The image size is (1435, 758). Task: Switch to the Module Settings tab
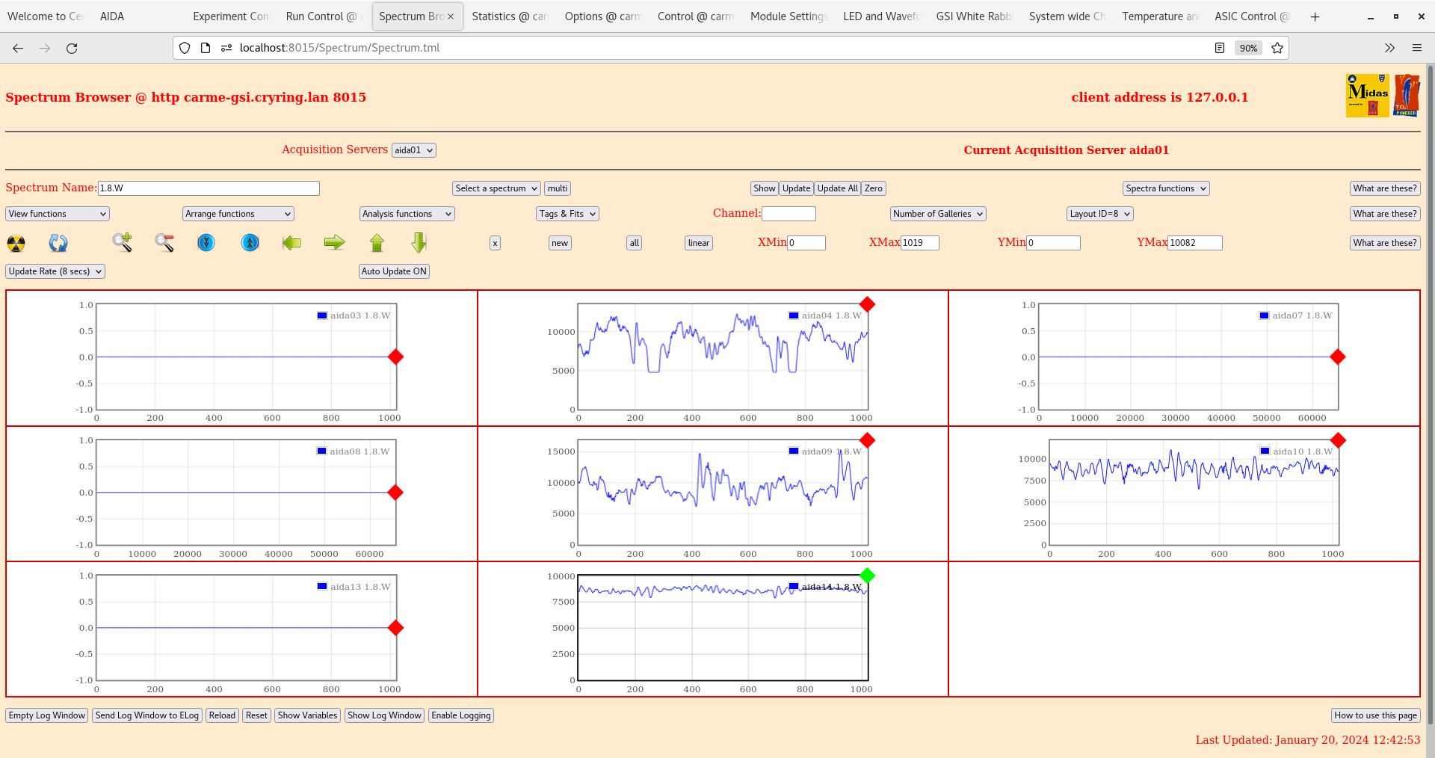[x=789, y=16]
